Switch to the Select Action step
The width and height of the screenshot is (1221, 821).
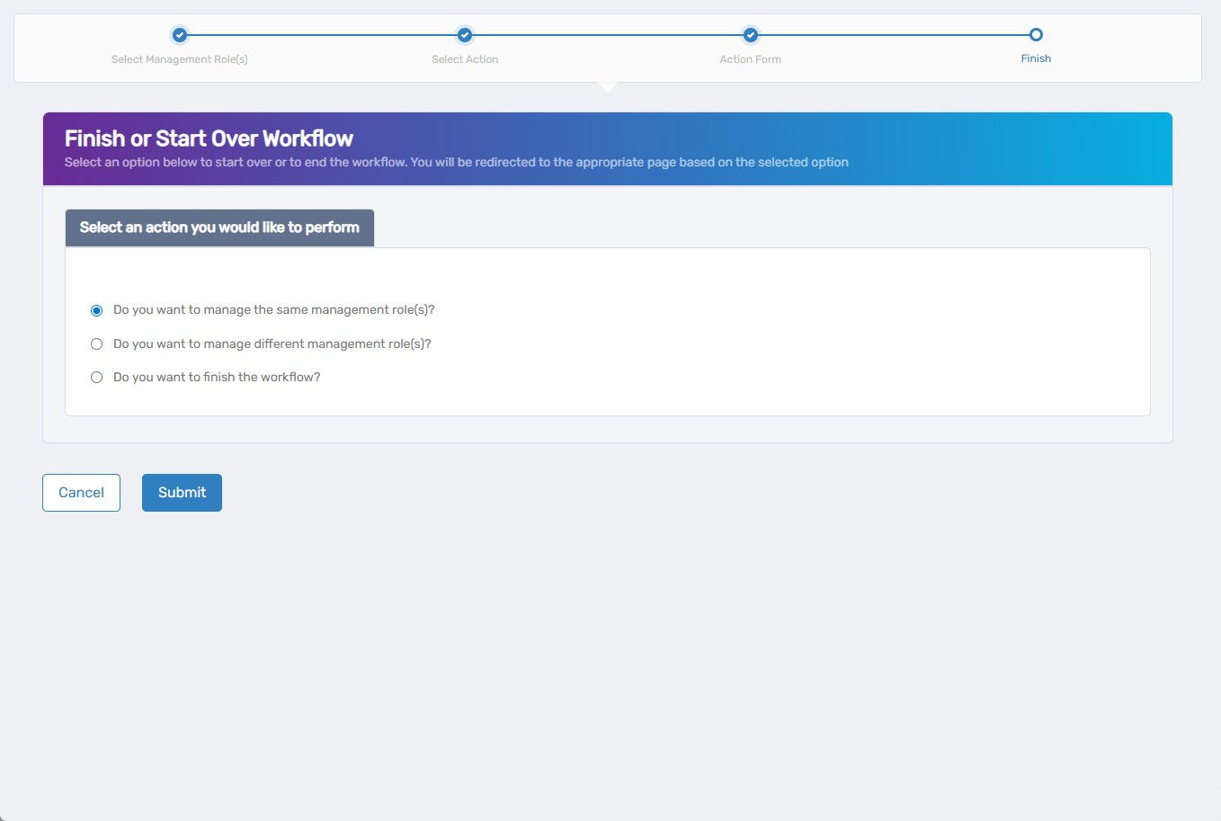[464, 58]
